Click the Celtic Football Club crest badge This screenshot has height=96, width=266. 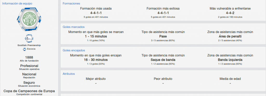(29, 19)
